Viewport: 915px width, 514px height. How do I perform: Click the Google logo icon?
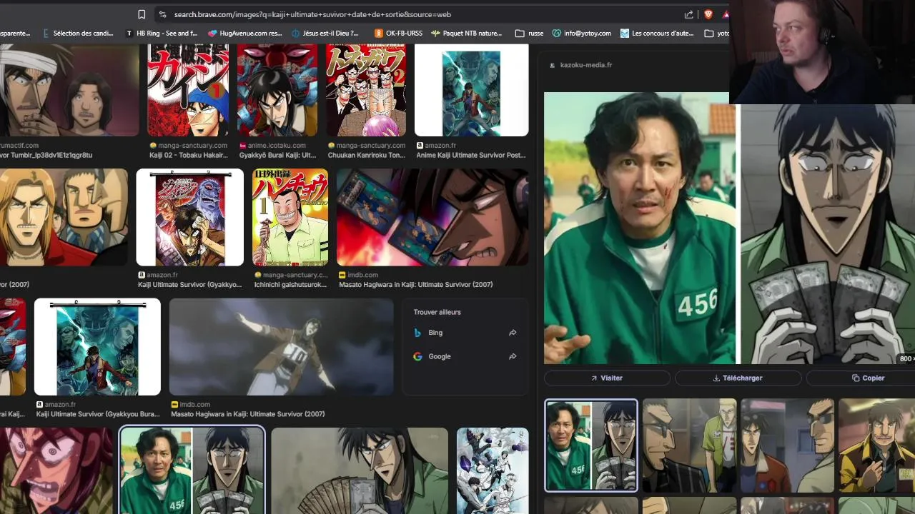pos(417,356)
